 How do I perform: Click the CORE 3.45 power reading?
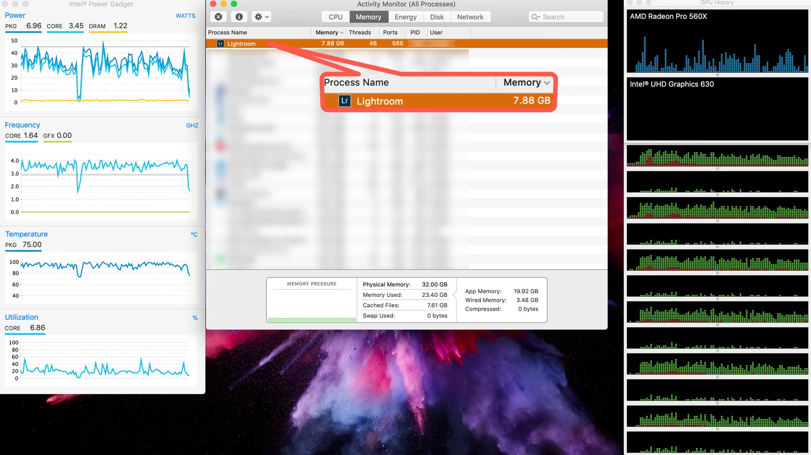(65, 26)
